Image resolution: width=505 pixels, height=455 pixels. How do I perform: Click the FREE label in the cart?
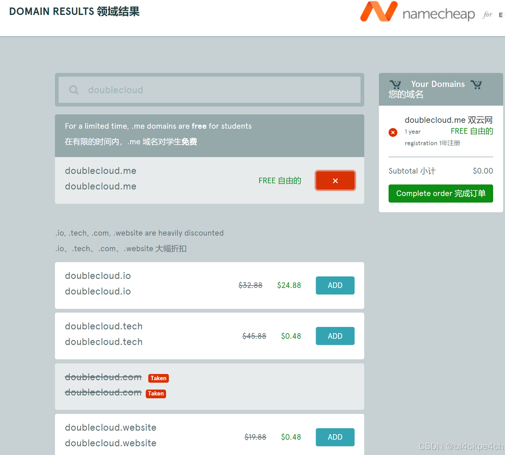(x=472, y=131)
